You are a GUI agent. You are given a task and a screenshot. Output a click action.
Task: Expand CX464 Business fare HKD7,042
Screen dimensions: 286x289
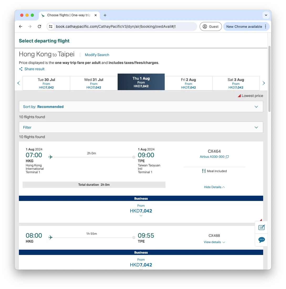coord(141,211)
